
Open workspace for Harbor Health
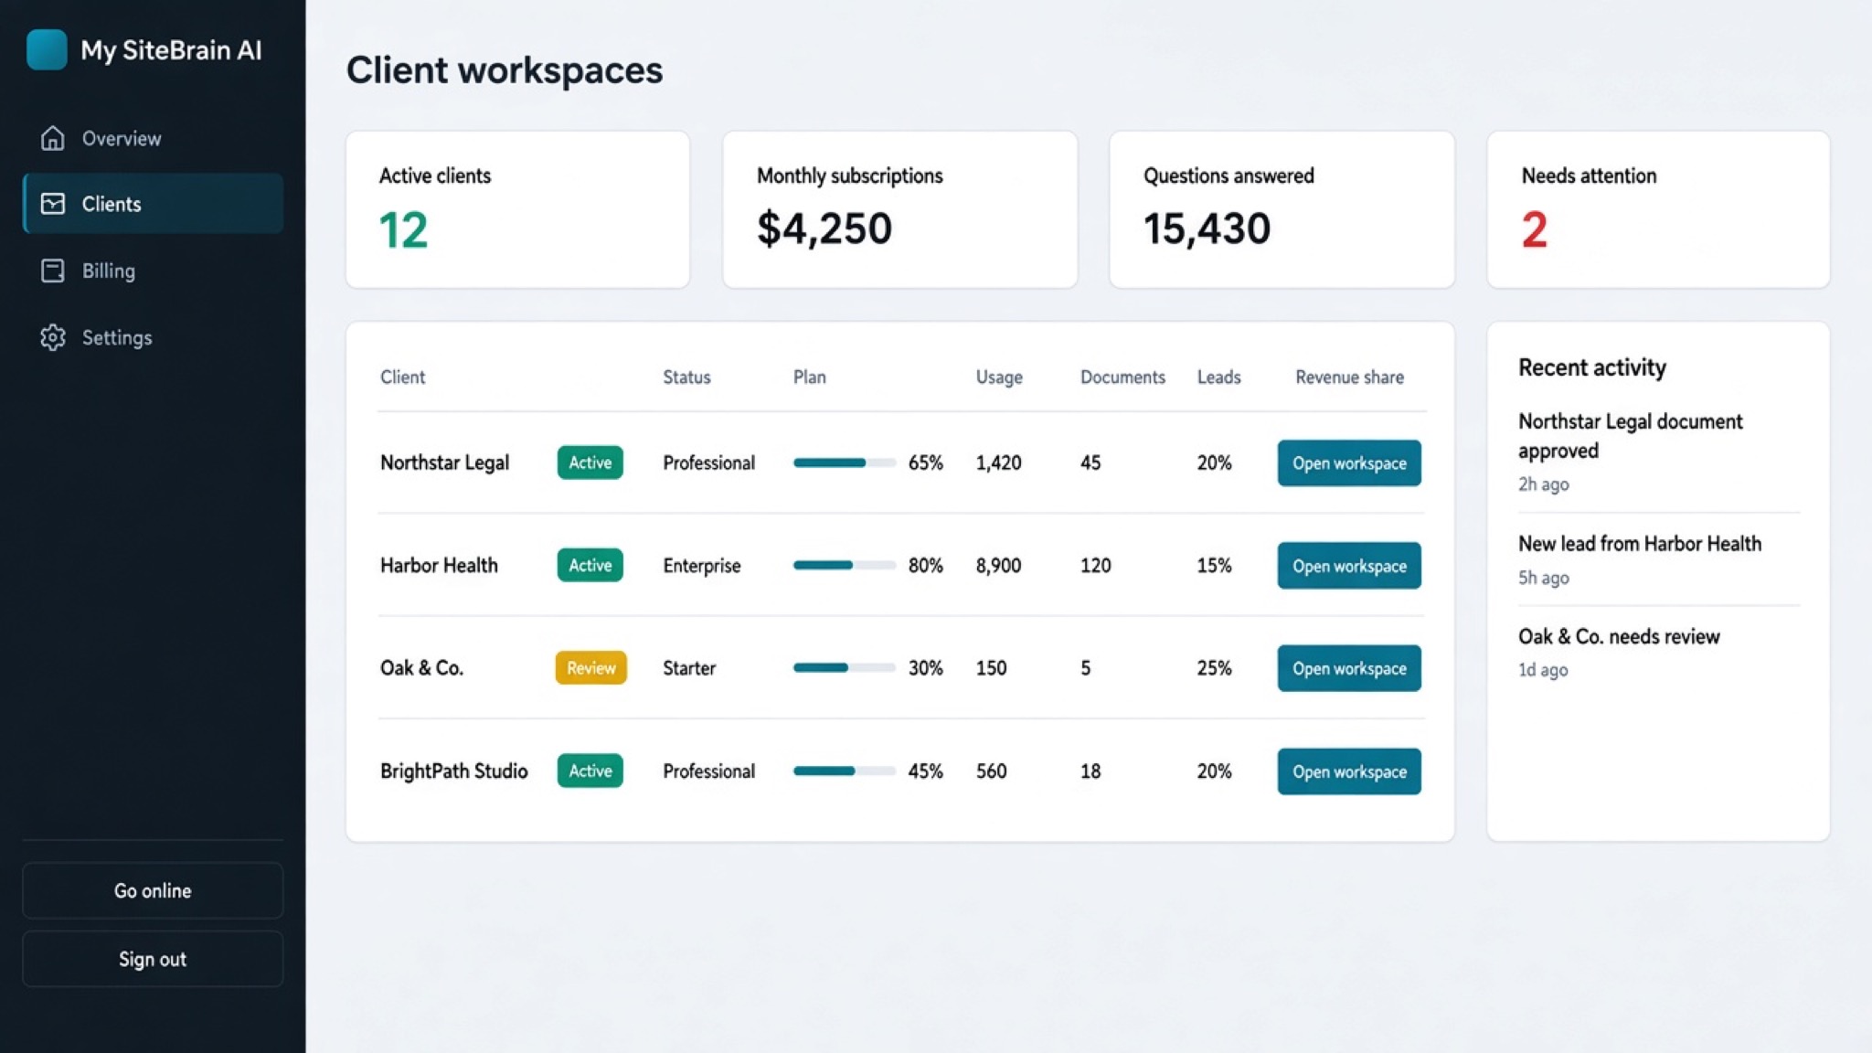click(x=1349, y=566)
